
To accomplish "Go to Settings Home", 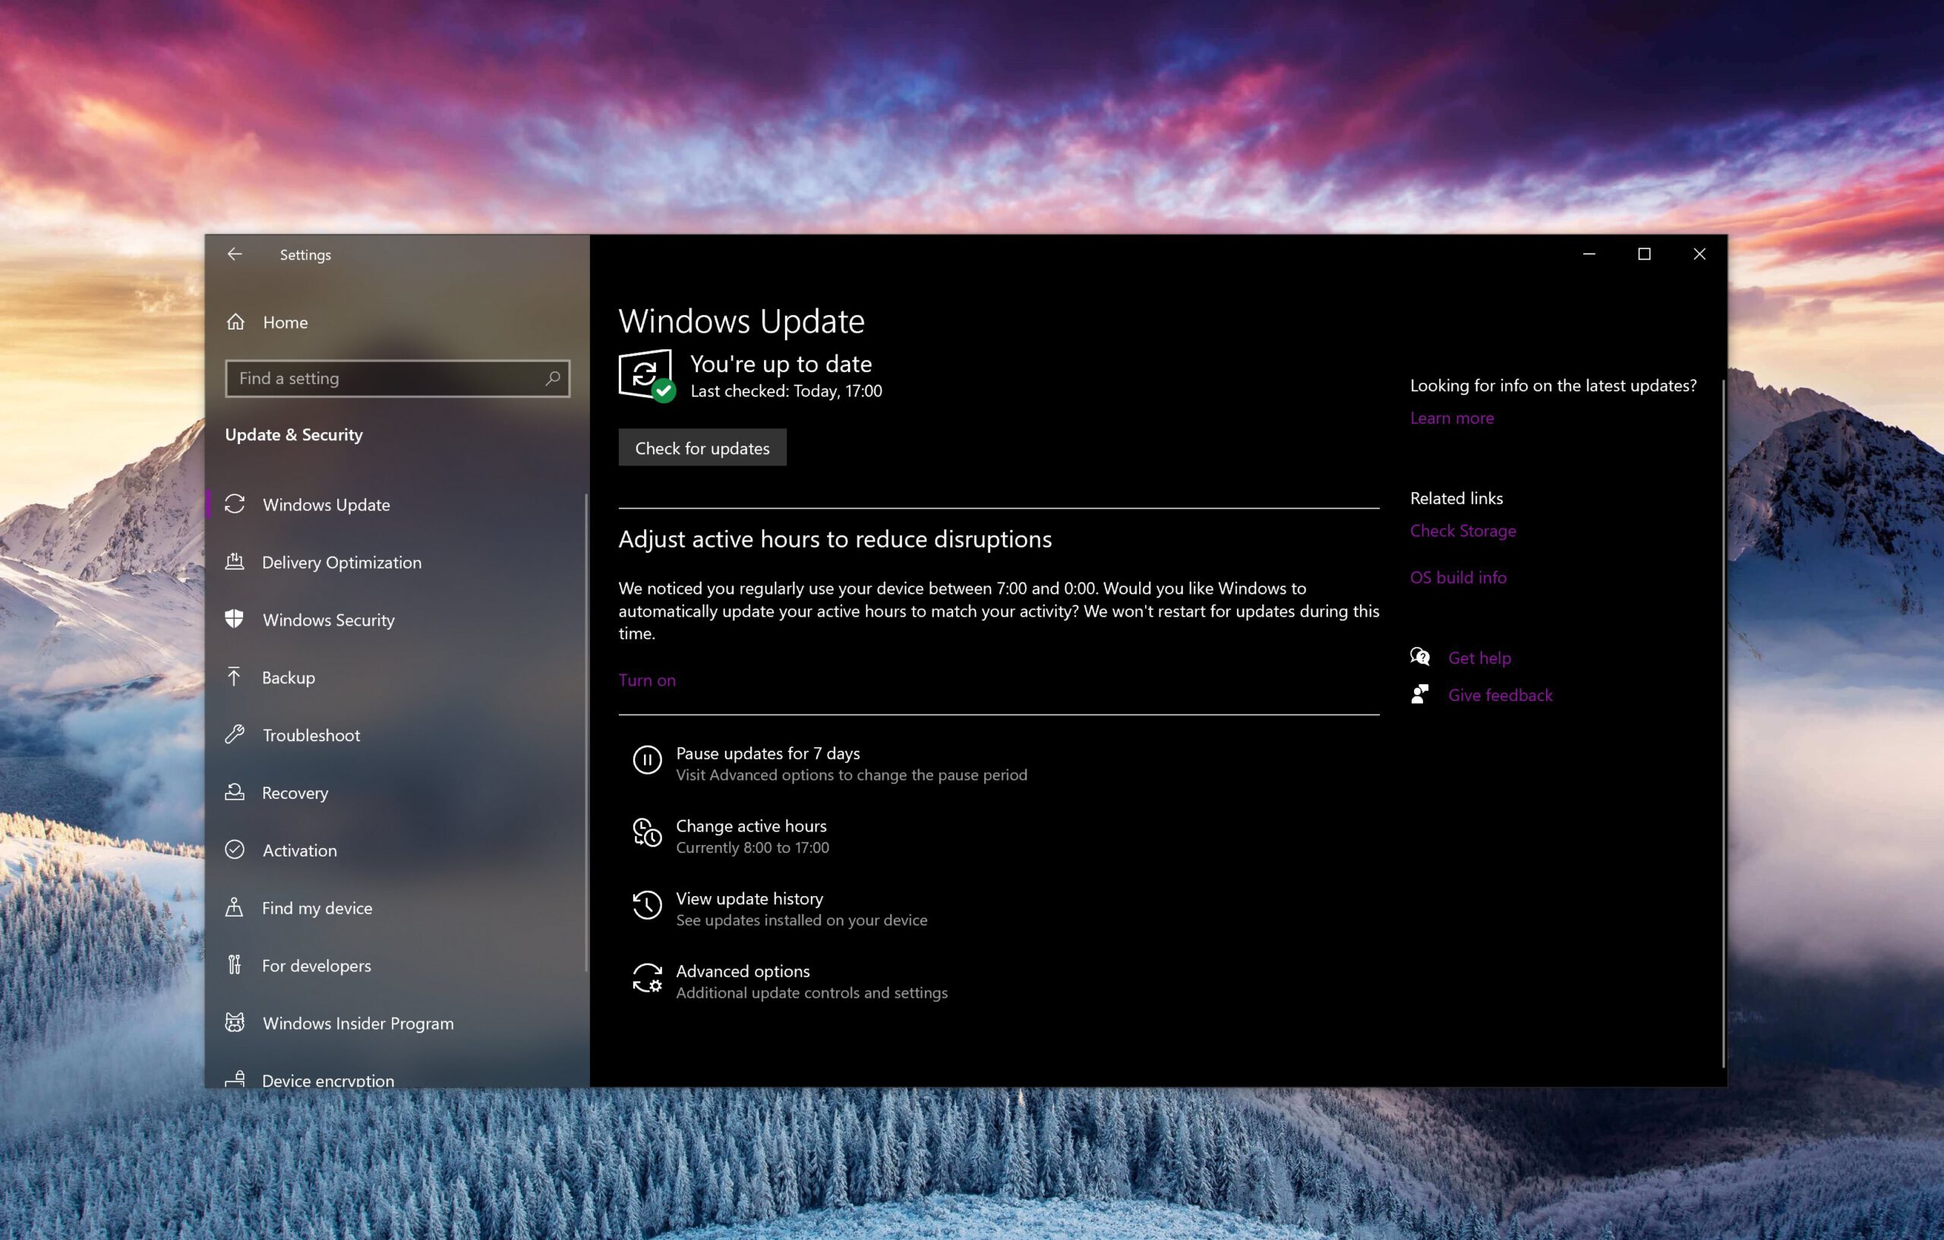I will coord(396,322).
